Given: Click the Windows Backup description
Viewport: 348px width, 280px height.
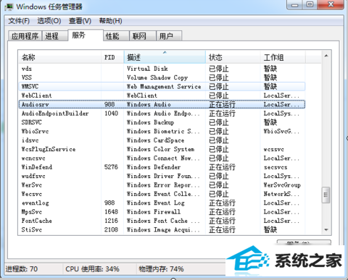Looking at the screenshot, I should 150,122.
